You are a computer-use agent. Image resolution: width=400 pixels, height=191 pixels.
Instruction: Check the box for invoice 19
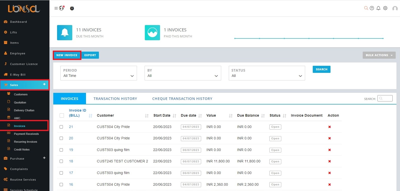pos(61,150)
